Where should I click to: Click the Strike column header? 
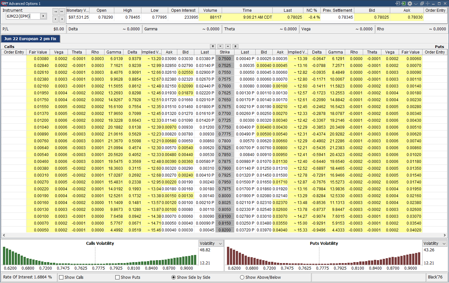pyautogui.click(x=225, y=52)
